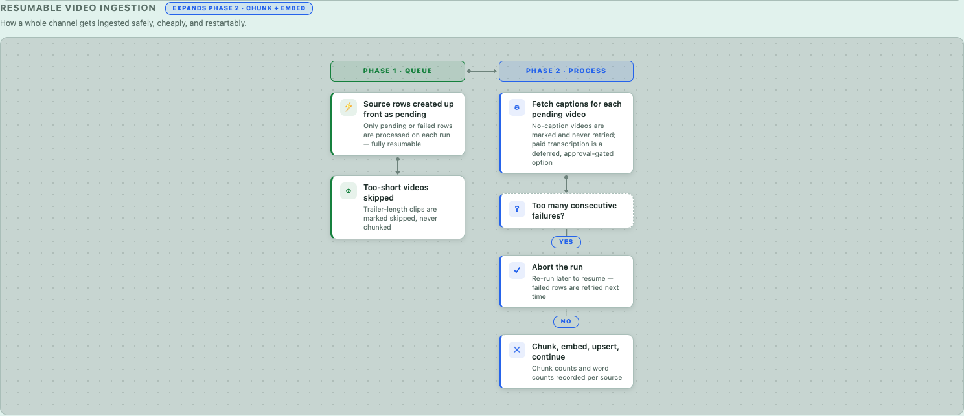Click the green dot icon on too-short videos card
This screenshot has width=964, height=416.
click(349, 191)
